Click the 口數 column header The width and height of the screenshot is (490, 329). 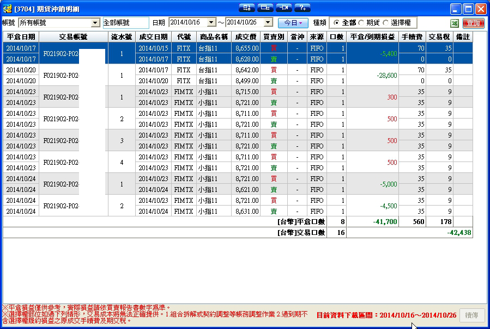pyautogui.click(x=336, y=37)
